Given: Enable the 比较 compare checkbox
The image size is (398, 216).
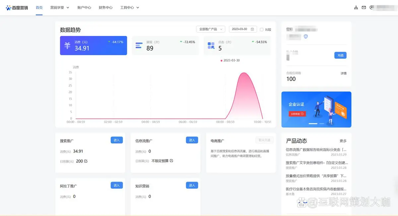Looking at the screenshot, I should [262, 29].
